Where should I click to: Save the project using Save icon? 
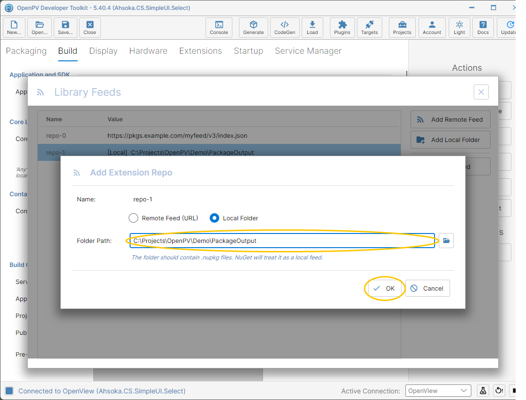tap(65, 27)
